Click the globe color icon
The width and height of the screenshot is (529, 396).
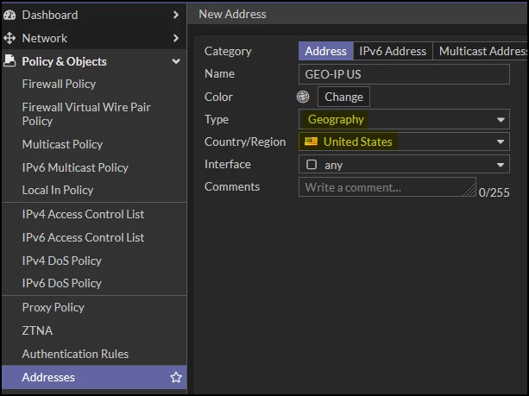[303, 97]
